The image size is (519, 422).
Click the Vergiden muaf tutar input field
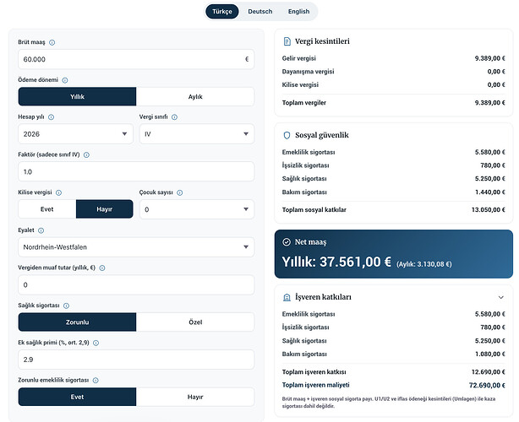pos(136,285)
